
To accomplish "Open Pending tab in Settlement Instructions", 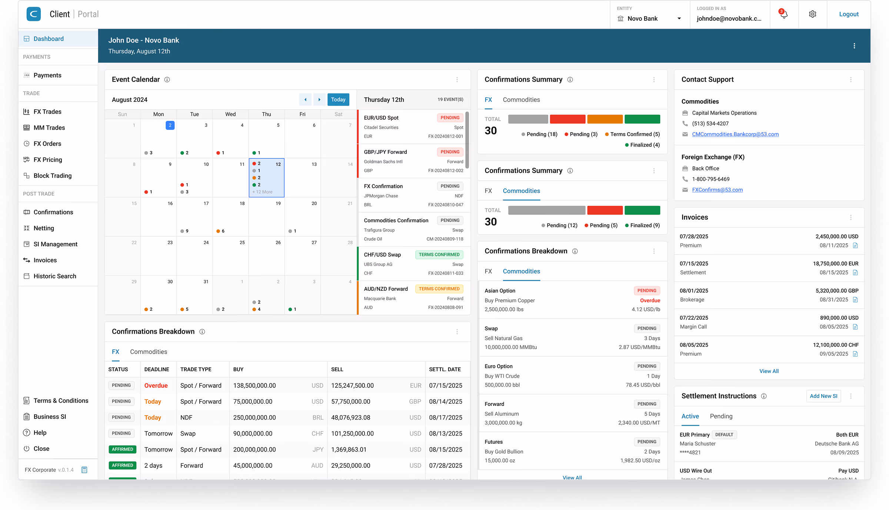I will (x=721, y=416).
